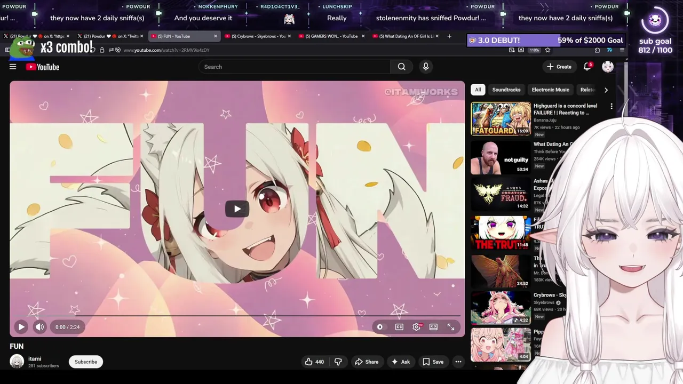Viewport: 683px width, 384px height.
Task: Save the video to a playlist
Action: coord(433,362)
